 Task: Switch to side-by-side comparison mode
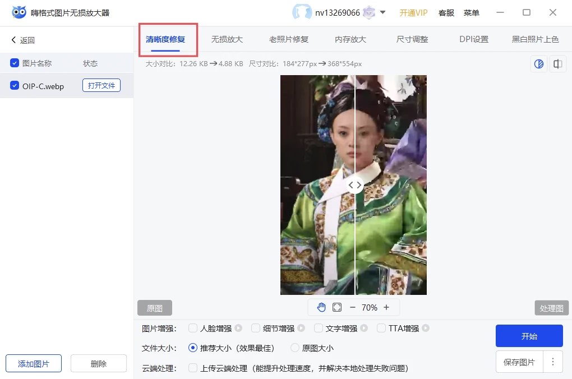[x=557, y=64]
